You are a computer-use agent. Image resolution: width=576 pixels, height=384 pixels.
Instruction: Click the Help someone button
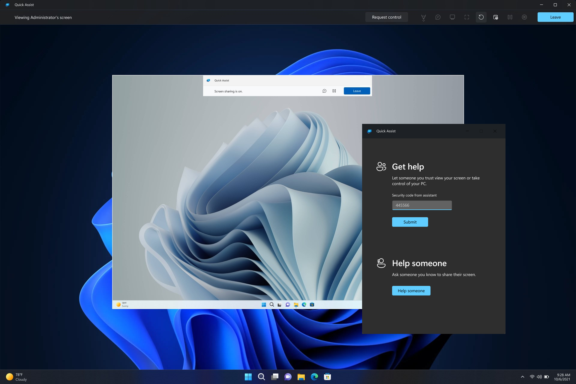(411, 291)
